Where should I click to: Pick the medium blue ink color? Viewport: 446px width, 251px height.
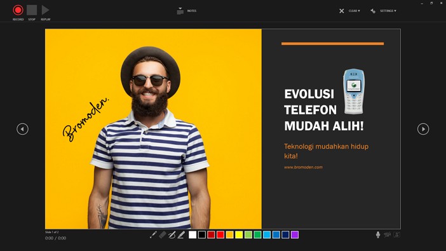pos(276,234)
